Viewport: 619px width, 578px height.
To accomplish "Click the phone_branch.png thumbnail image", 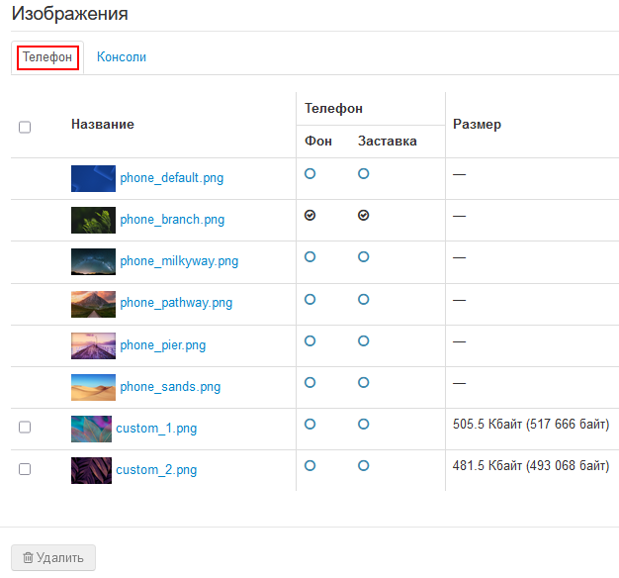I will [x=93, y=220].
